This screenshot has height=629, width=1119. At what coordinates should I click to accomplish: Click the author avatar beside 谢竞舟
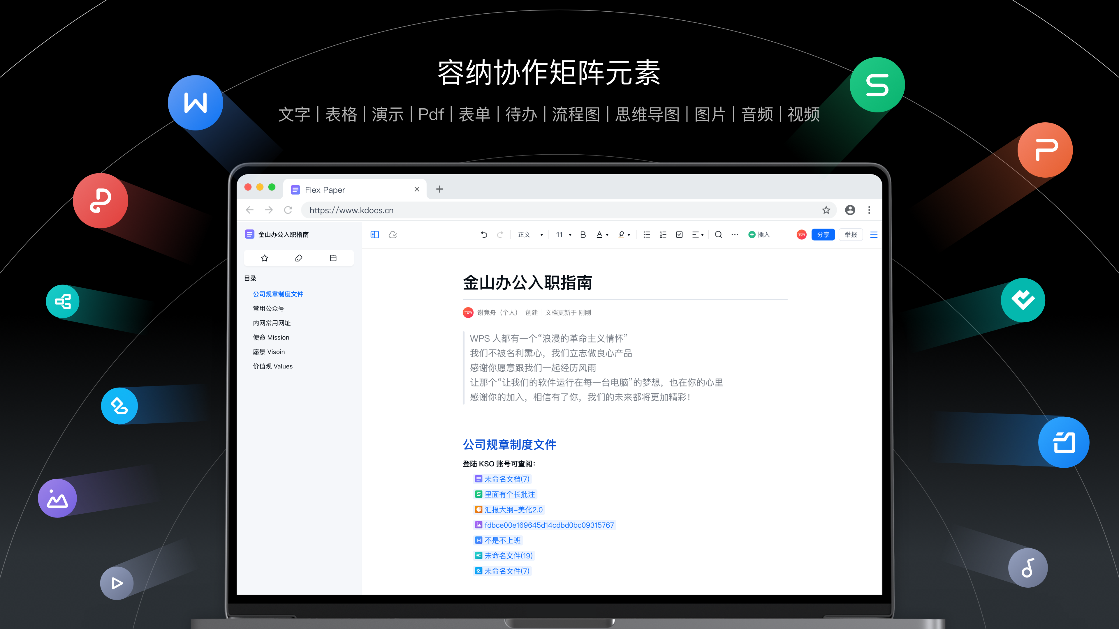[x=468, y=312]
